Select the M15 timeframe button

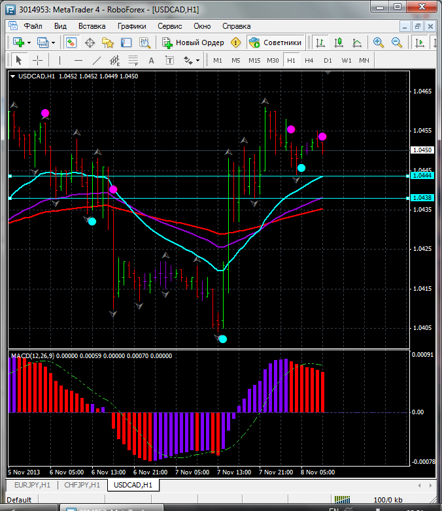click(254, 60)
